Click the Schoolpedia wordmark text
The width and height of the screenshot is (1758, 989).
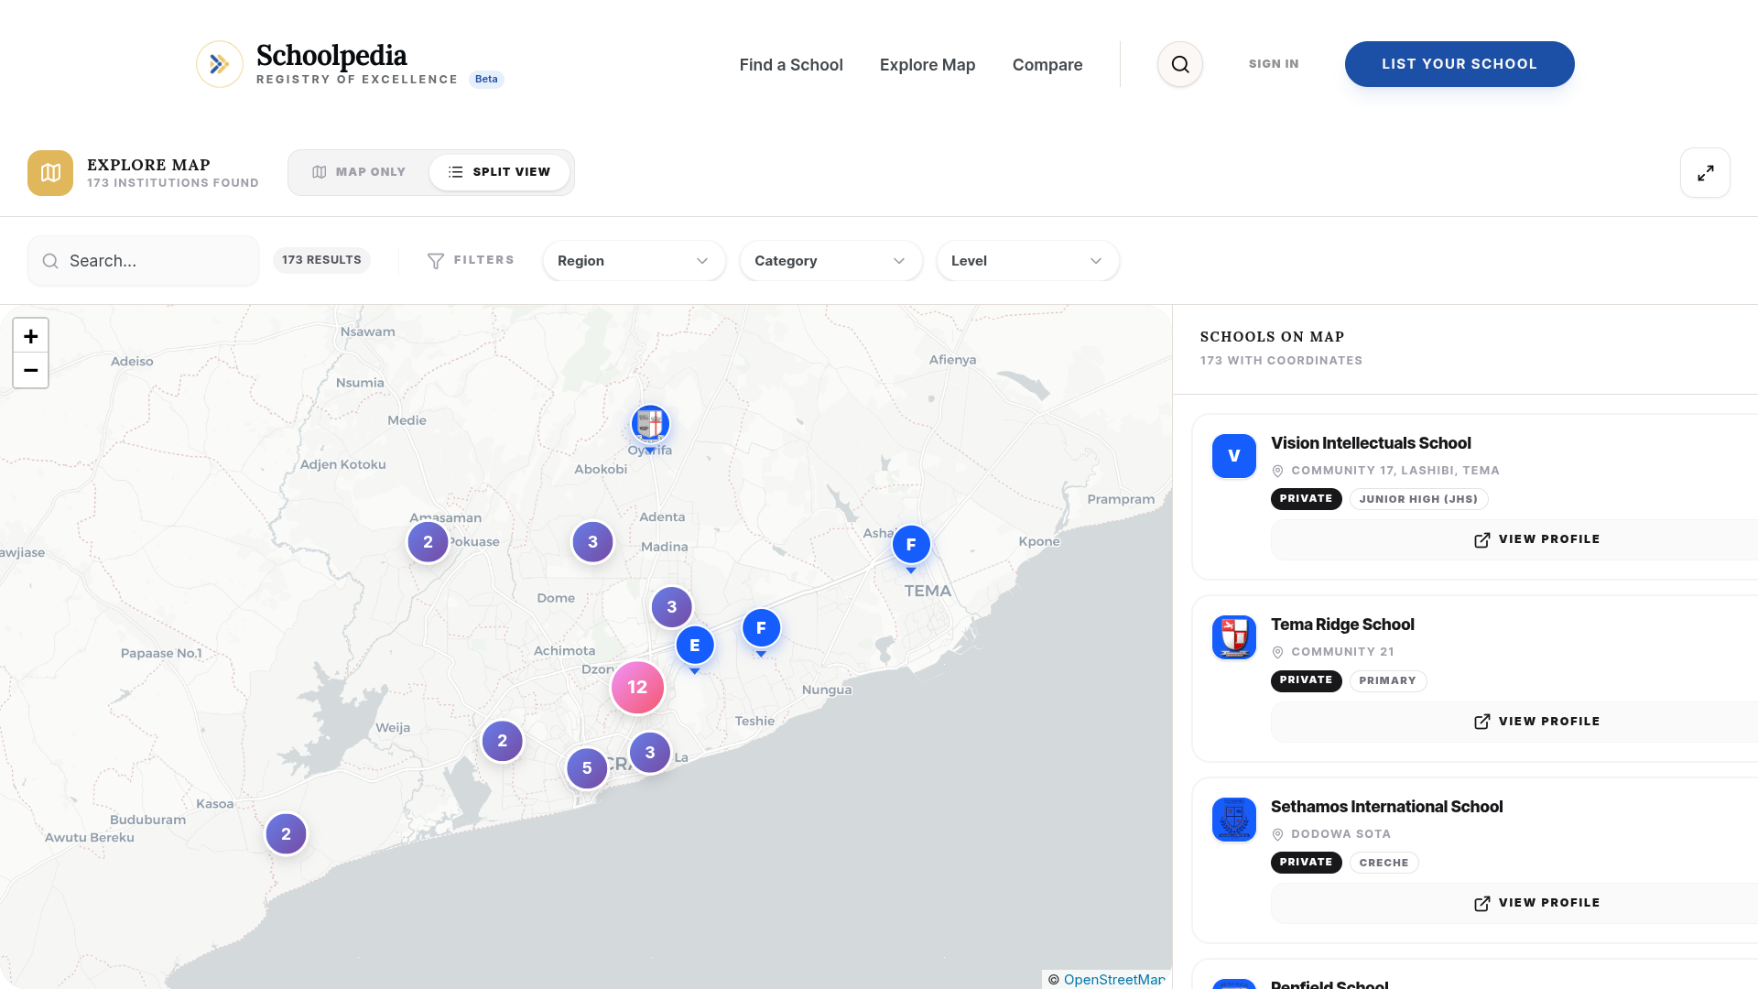[x=331, y=56]
